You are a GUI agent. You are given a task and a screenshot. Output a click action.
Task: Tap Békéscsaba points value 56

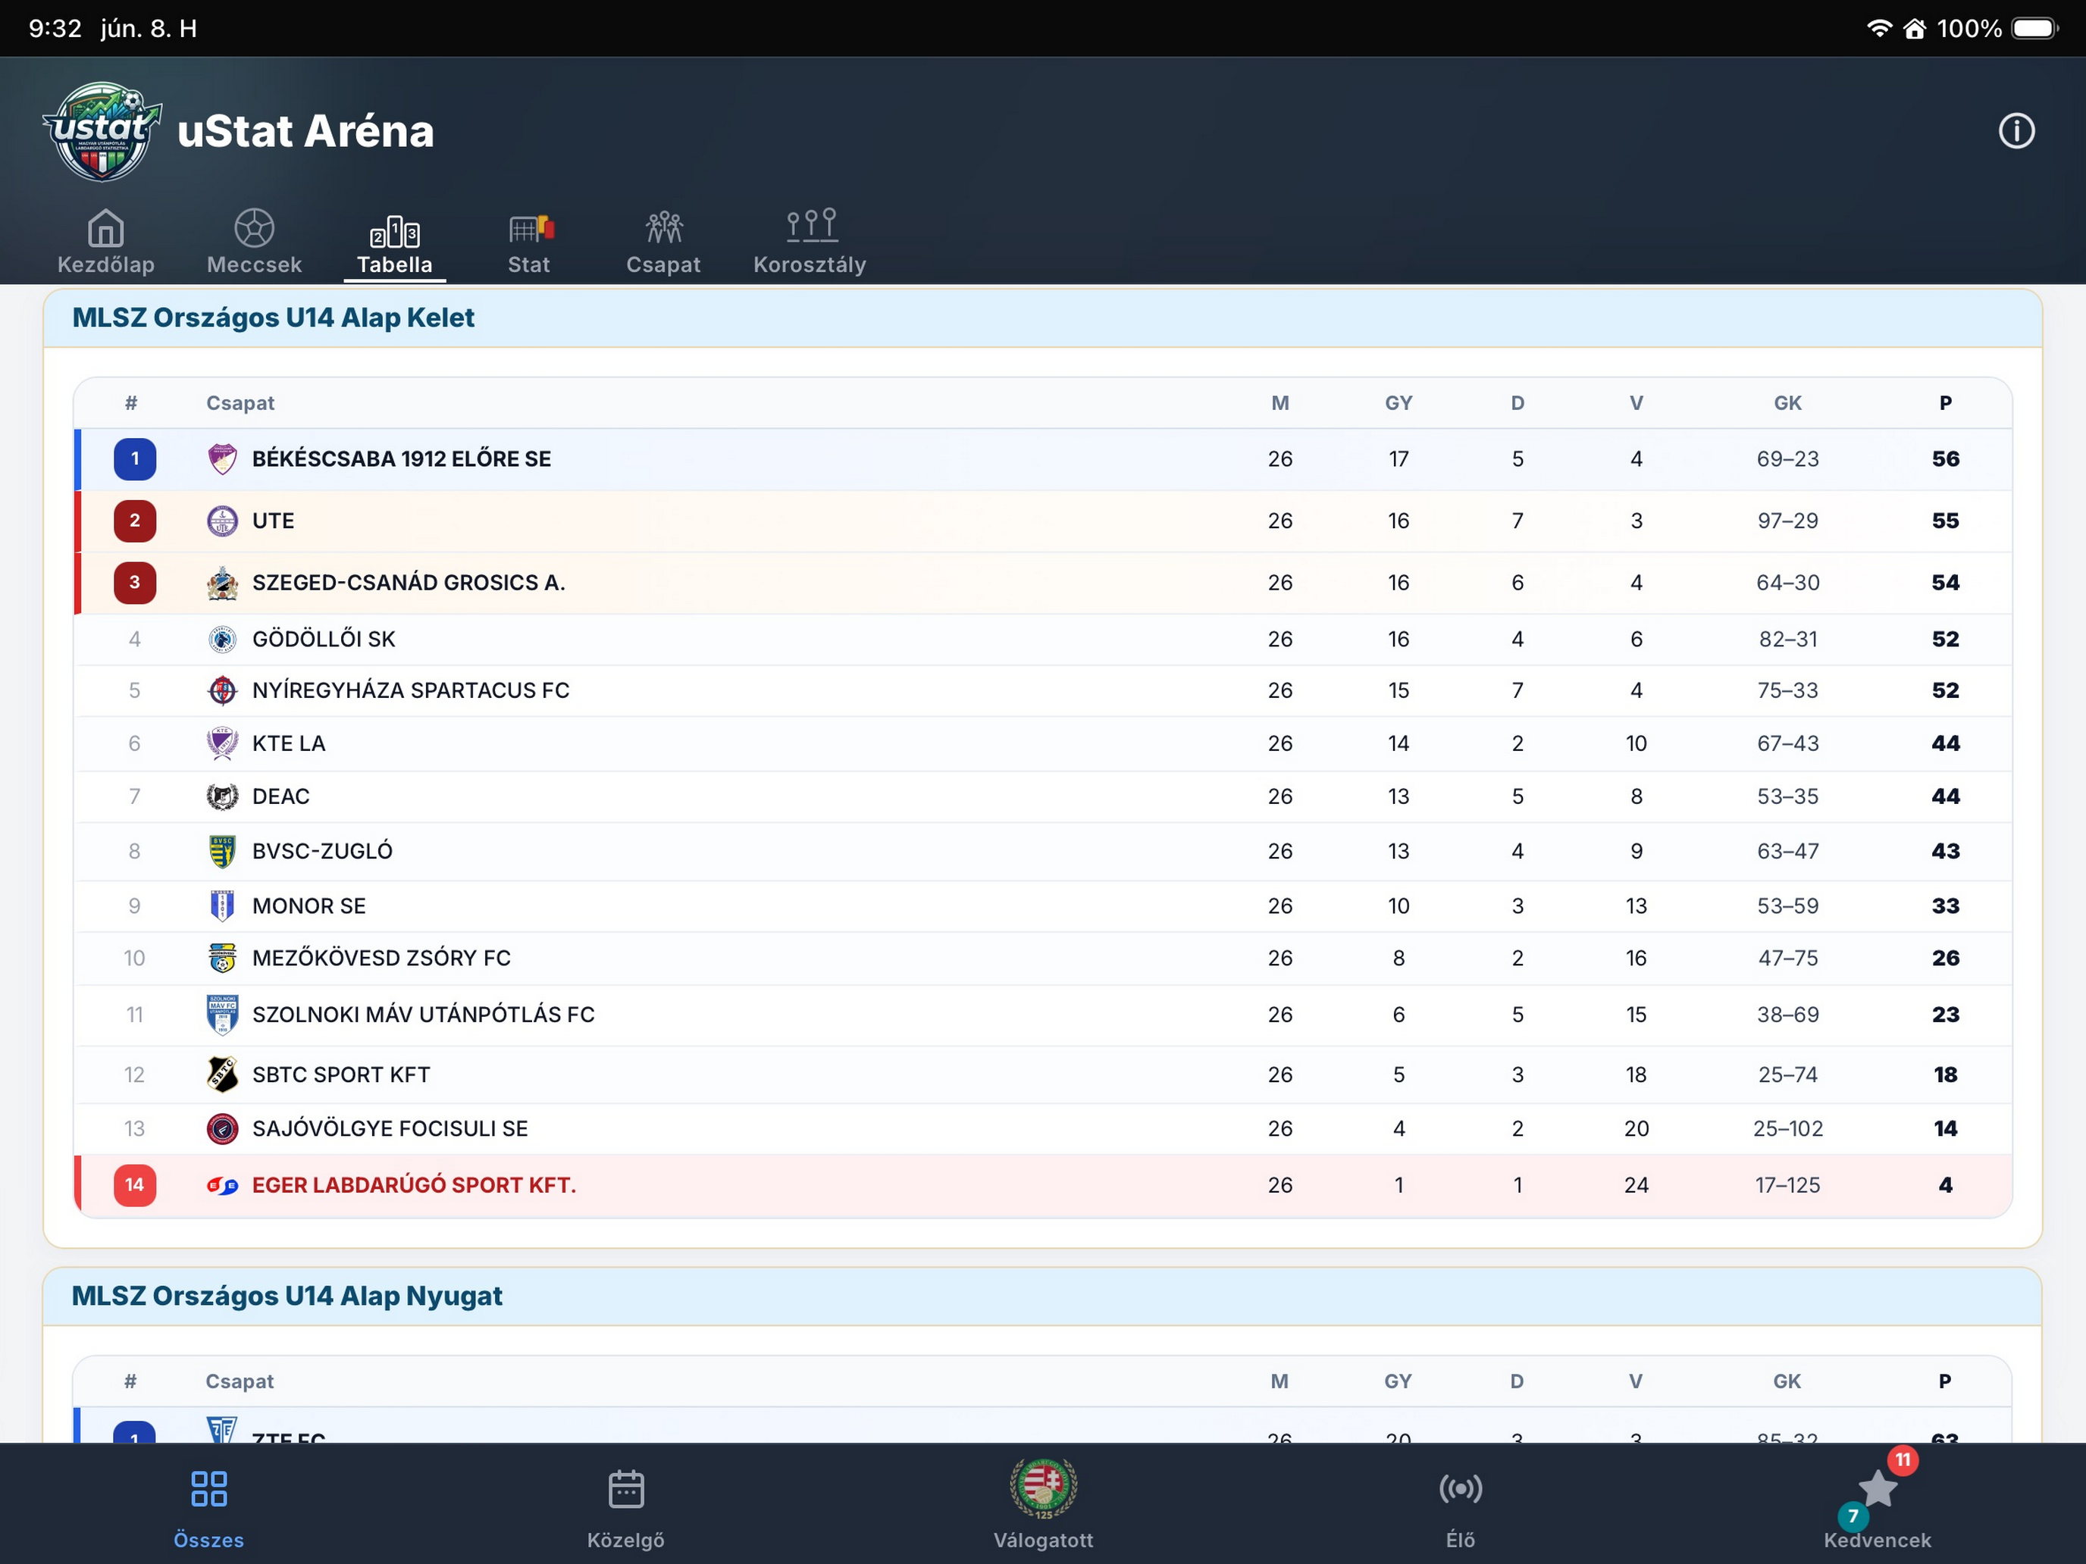(1946, 459)
